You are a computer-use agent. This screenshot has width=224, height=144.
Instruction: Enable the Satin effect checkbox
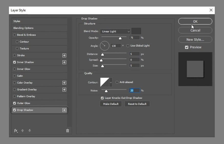[14, 76]
